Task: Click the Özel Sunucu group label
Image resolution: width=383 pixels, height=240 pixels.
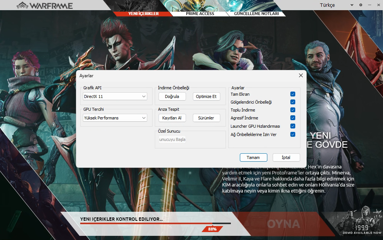Action: pos(169,131)
